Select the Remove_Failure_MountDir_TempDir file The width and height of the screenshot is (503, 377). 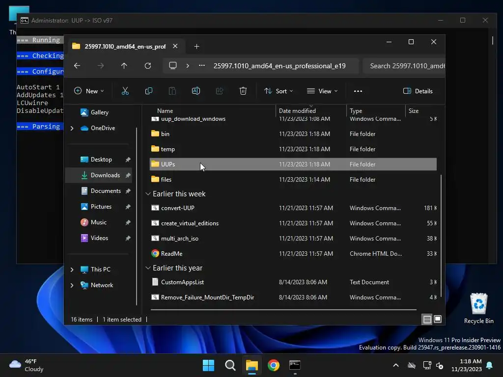(x=293, y=297)
